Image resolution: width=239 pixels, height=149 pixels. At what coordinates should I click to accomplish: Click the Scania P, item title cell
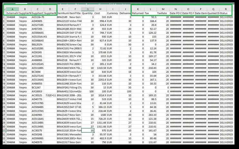click(75, 37)
